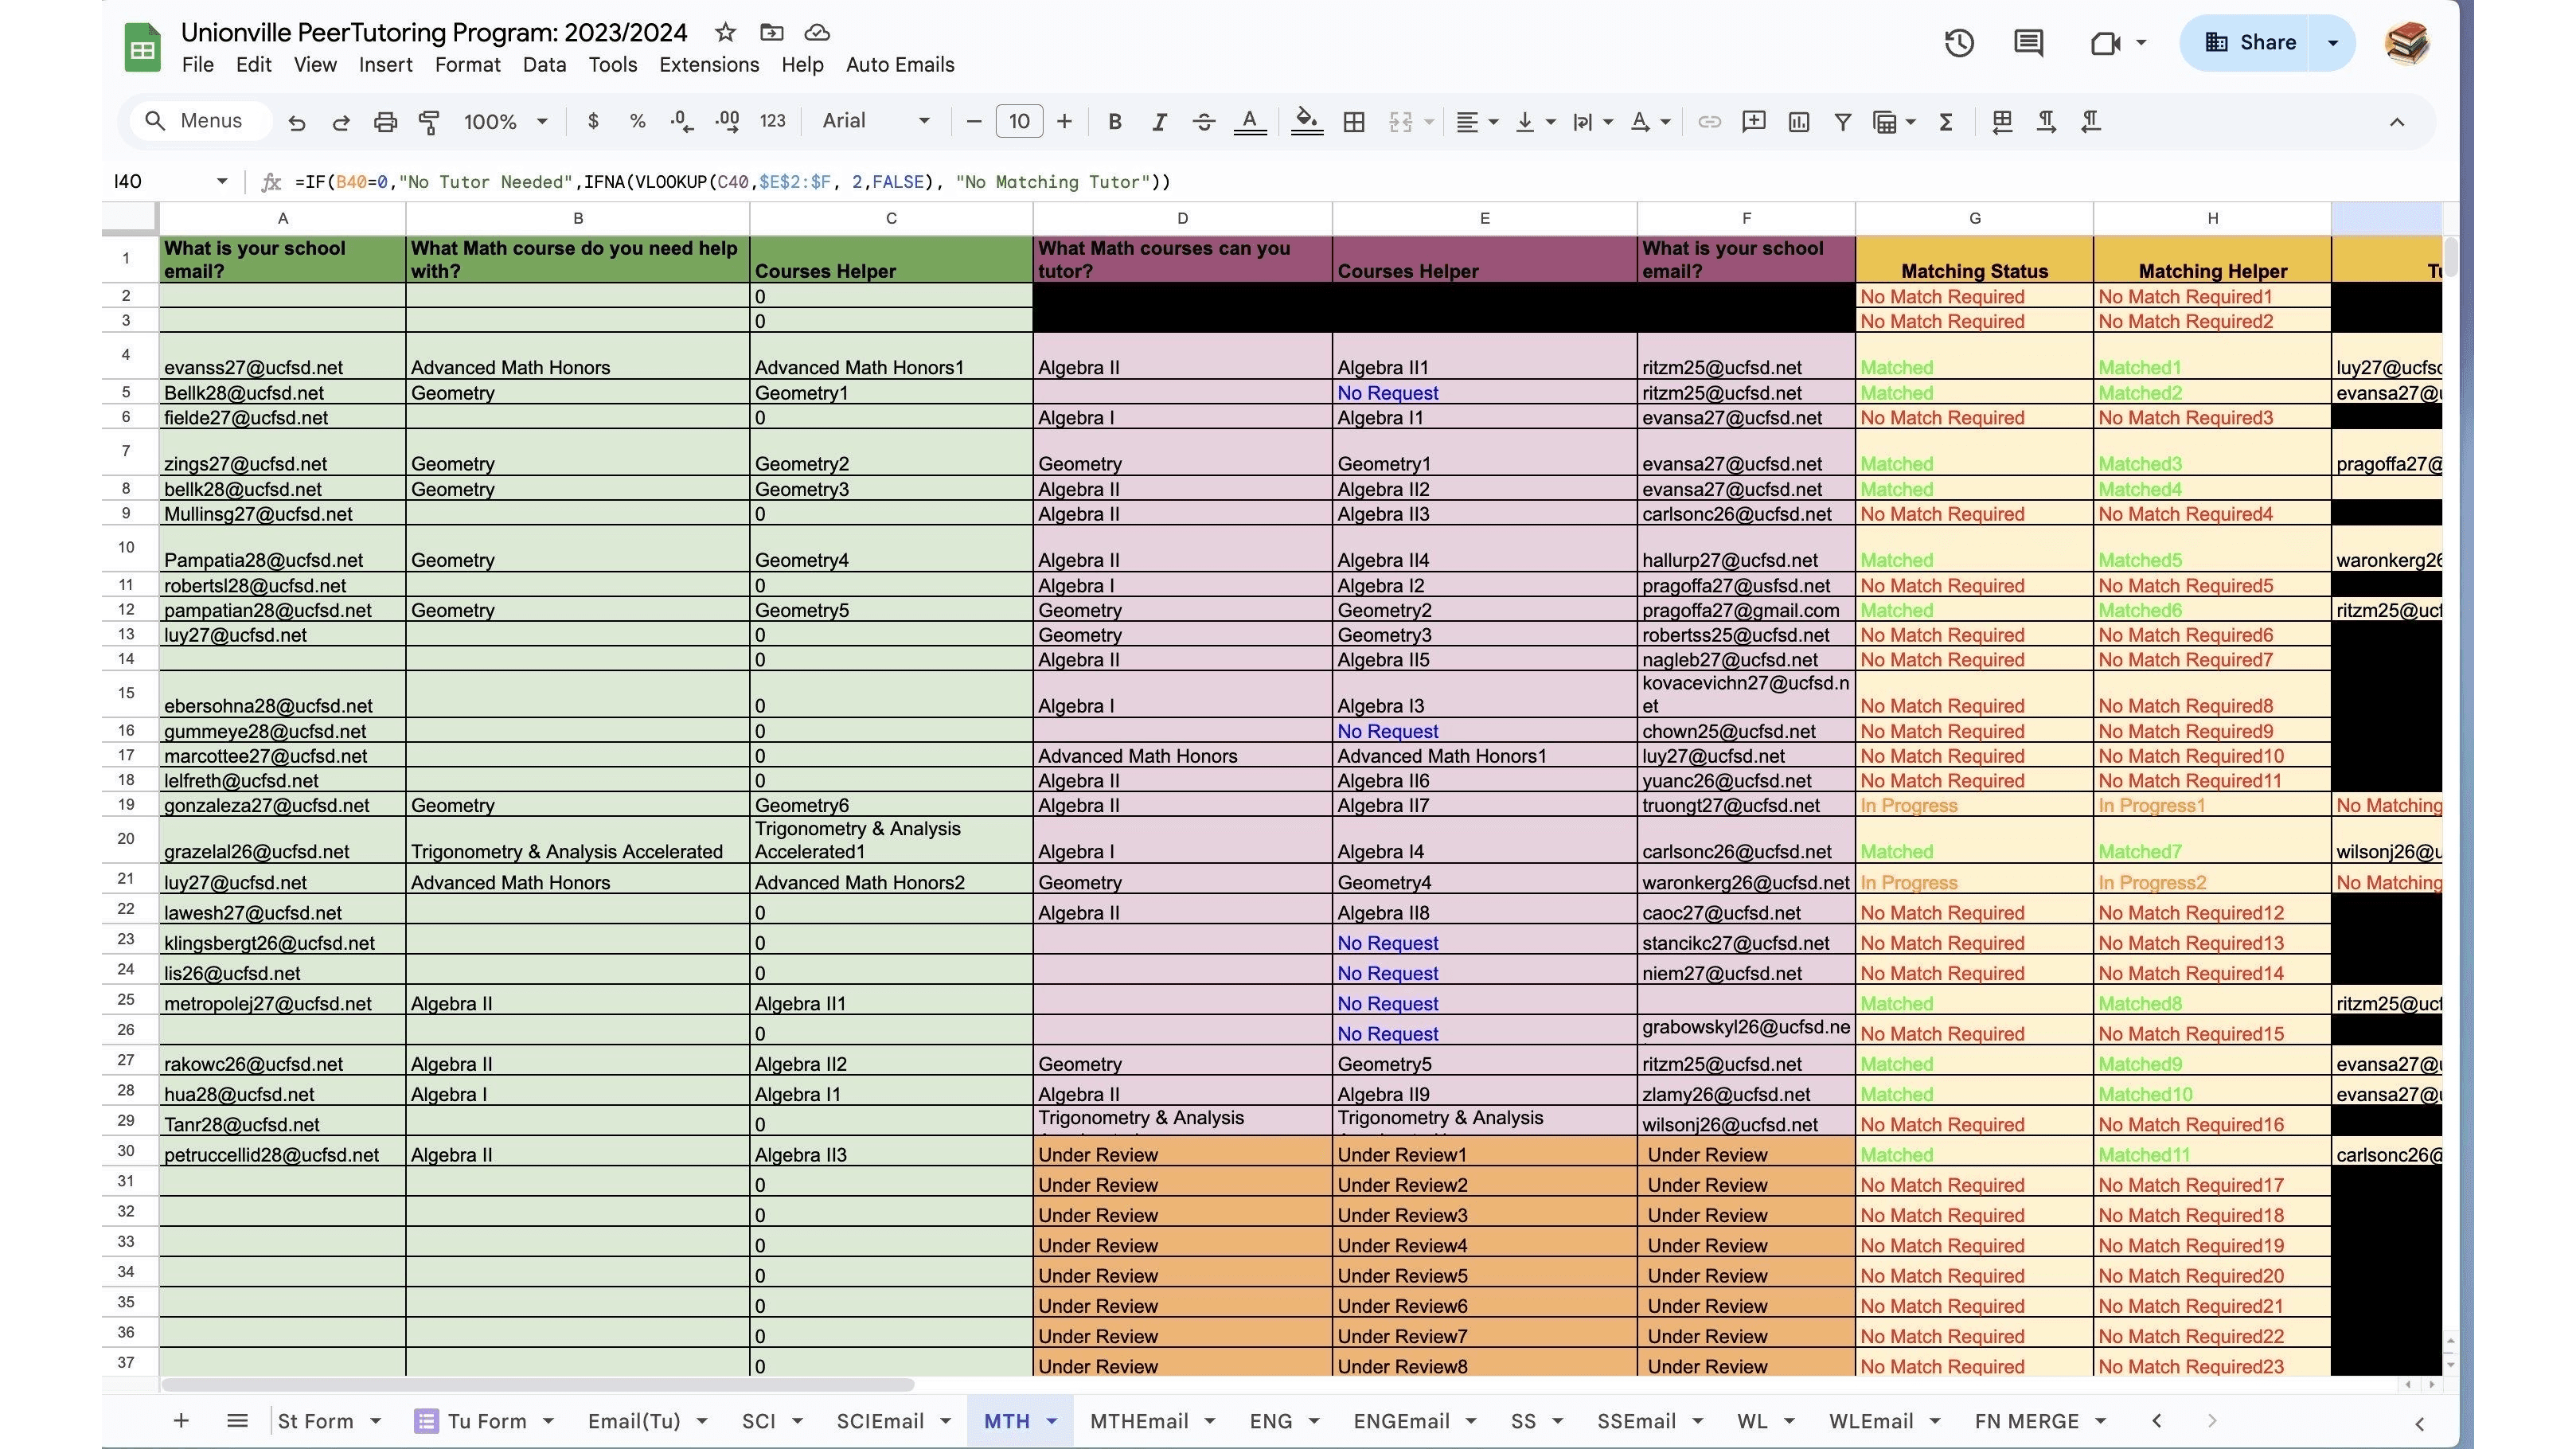Check cloud document status
This screenshot has width=2576, height=1449.
817,33
